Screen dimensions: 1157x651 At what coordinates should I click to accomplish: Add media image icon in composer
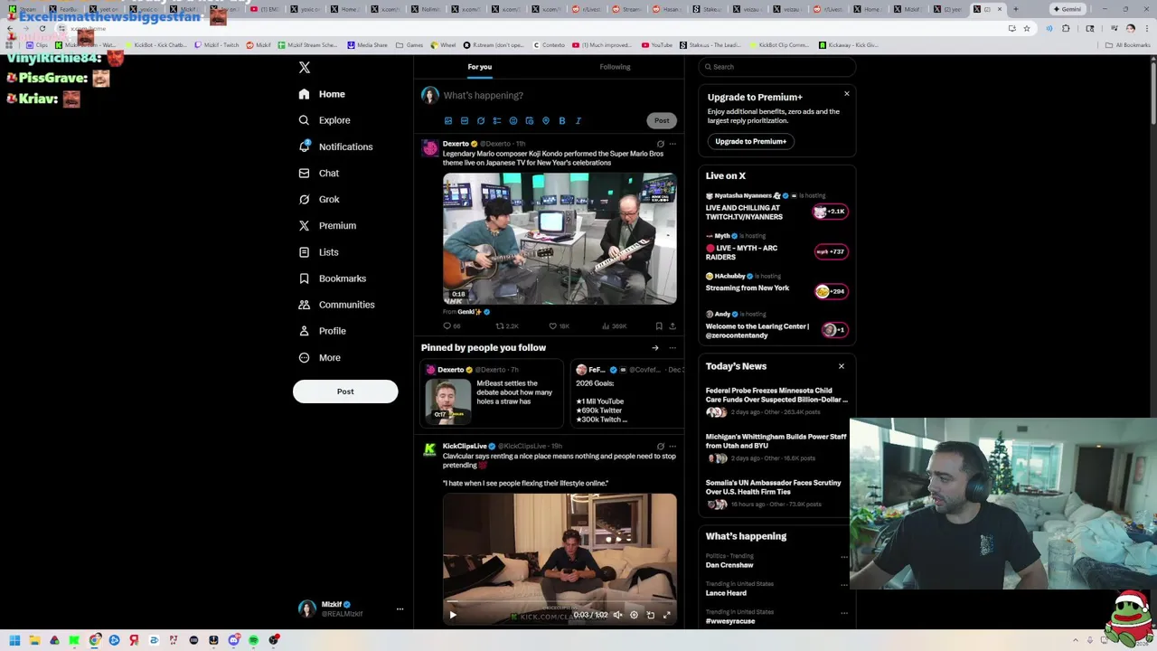coord(448,120)
